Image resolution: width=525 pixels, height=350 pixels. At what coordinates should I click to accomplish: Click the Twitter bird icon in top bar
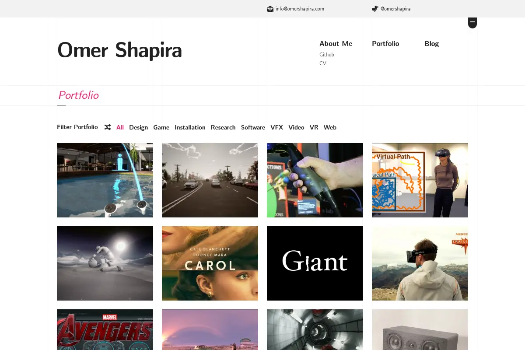coord(375,9)
